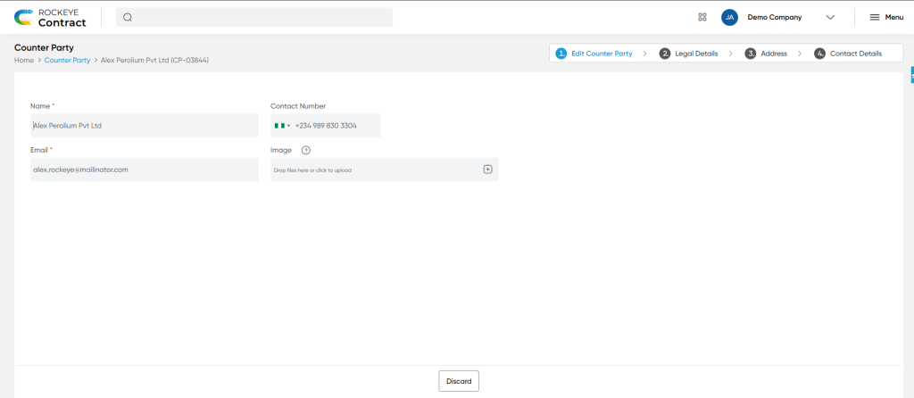Click the step 2 number circle
The image size is (914, 398).
pos(664,54)
